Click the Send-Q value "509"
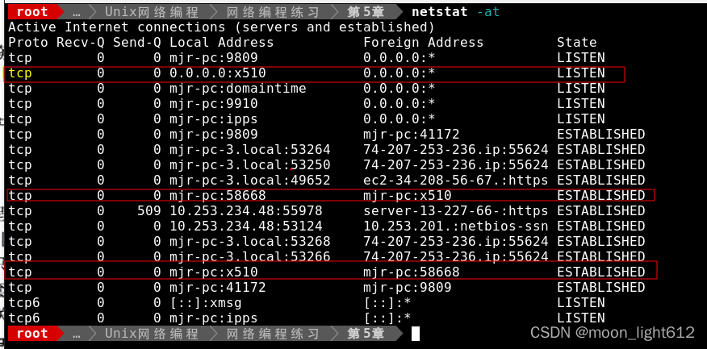This screenshot has height=349, width=707. pyautogui.click(x=149, y=210)
